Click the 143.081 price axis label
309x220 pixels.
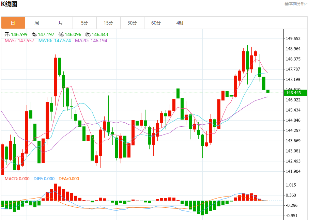293,151
